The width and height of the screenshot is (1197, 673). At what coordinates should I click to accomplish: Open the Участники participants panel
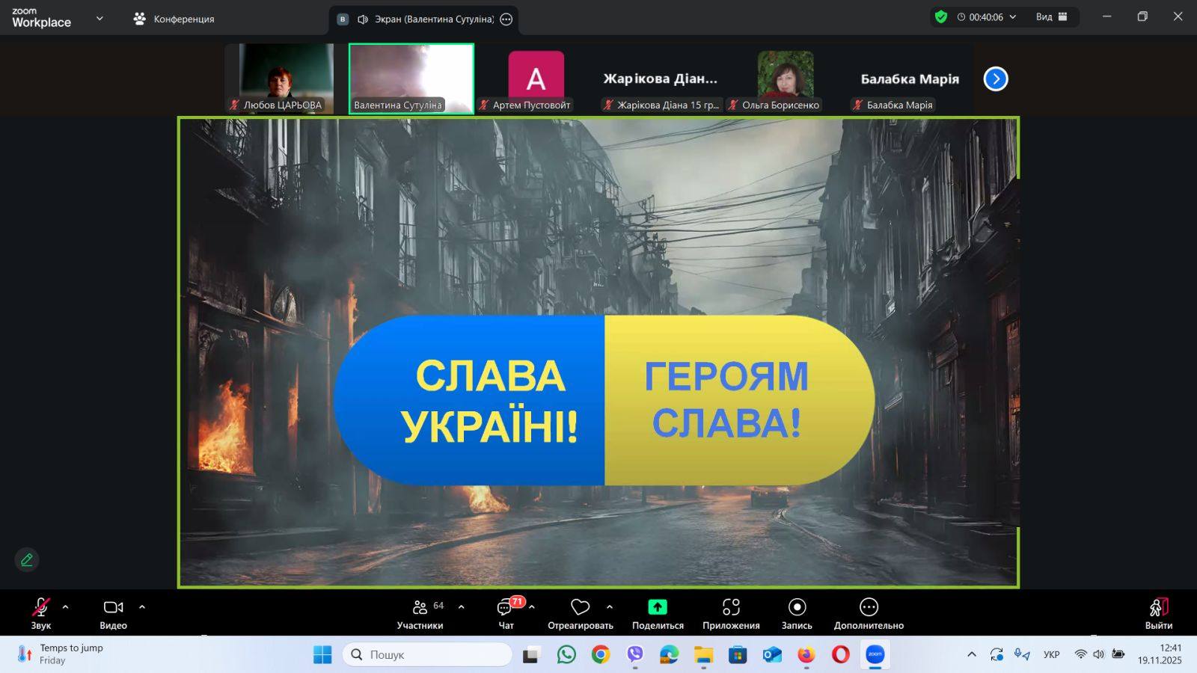[x=420, y=613]
